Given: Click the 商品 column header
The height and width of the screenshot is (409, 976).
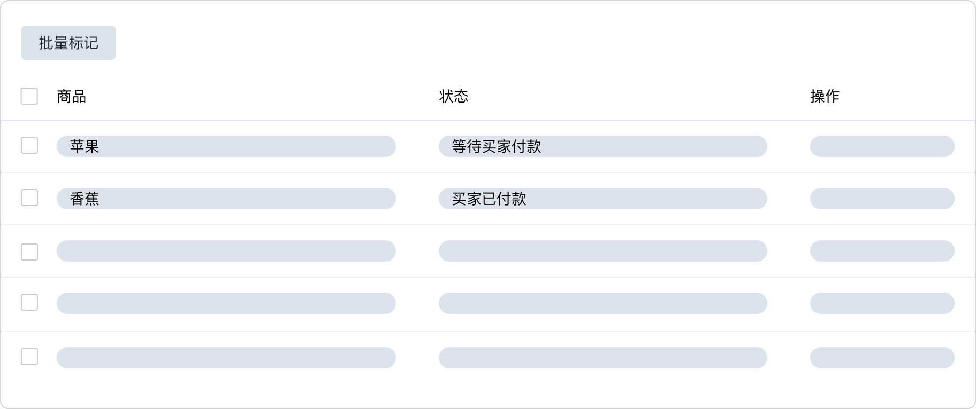Looking at the screenshot, I should pos(72,97).
